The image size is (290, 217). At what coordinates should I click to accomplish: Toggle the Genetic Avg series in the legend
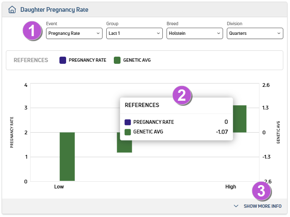137,60
